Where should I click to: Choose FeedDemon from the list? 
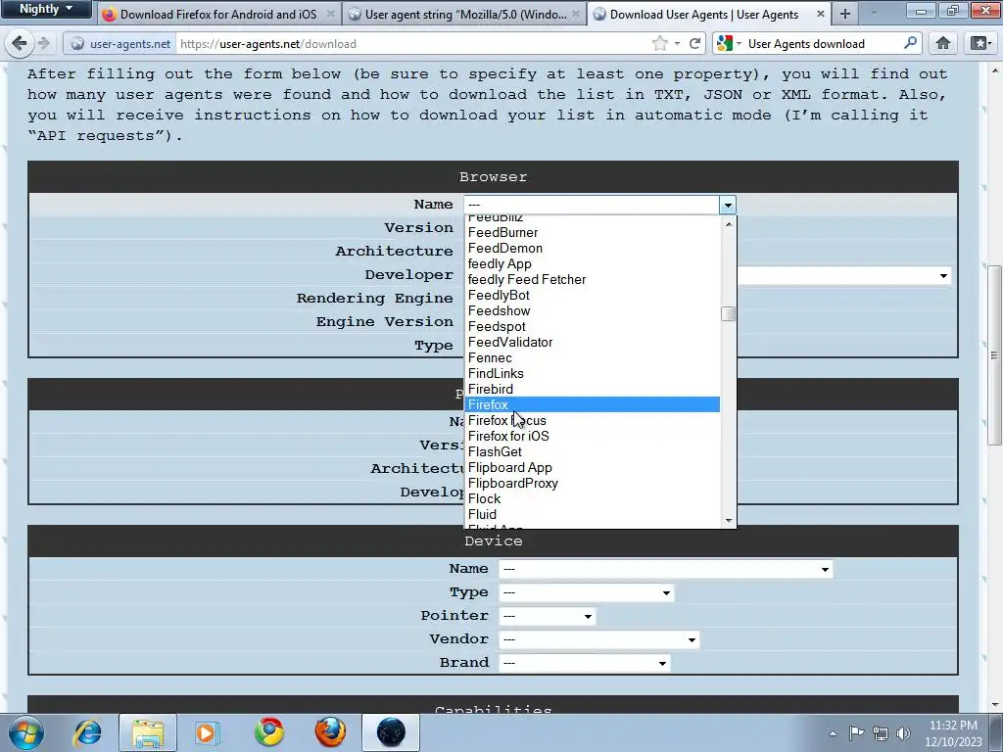pyautogui.click(x=593, y=248)
